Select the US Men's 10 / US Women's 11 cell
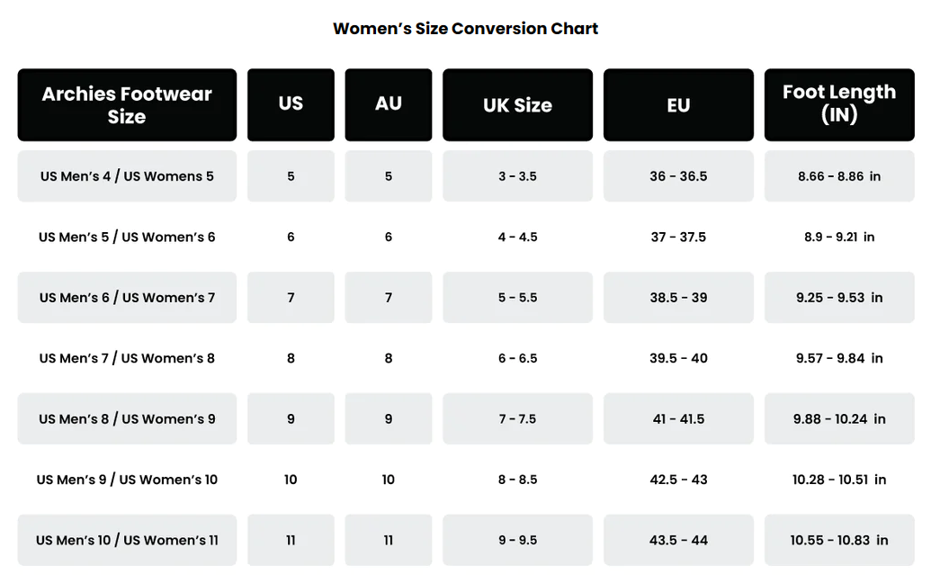The image size is (931, 583). [x=127, y=541]
